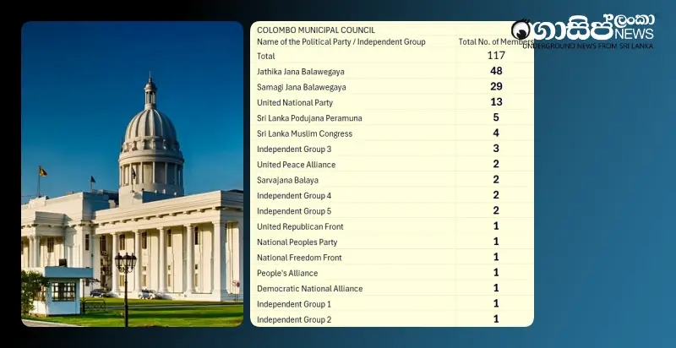Screen dimensions: 676x348
Task: Click the Name of the Political Party header
Action: [x=341, y=41]
